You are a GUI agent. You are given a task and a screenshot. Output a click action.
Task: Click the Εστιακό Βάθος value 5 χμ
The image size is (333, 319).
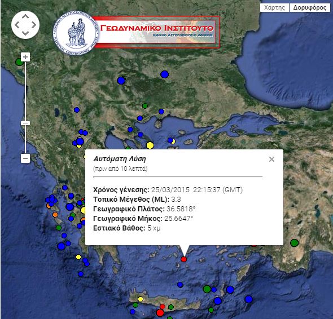tap(154, 228)
